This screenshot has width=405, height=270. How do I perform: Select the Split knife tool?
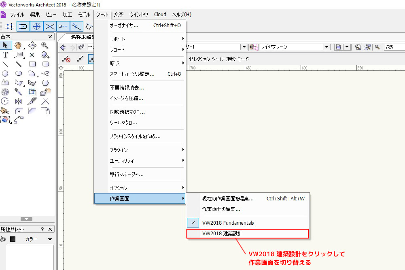click(x=32, y=101)
